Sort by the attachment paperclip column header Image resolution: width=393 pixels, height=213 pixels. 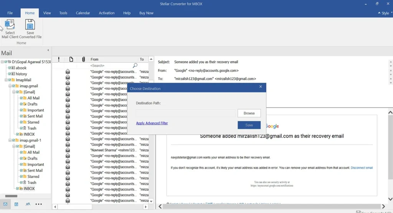pyautogui.click(x=83, y=59)
